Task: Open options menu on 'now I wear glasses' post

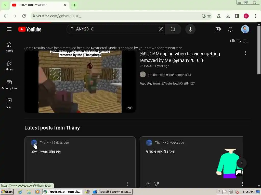Action: point(127,184)
